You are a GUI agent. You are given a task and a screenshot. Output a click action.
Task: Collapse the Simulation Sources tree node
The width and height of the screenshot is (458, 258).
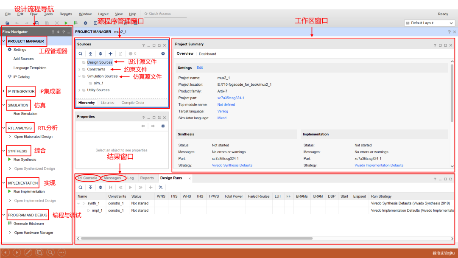[x=79, y=76]
